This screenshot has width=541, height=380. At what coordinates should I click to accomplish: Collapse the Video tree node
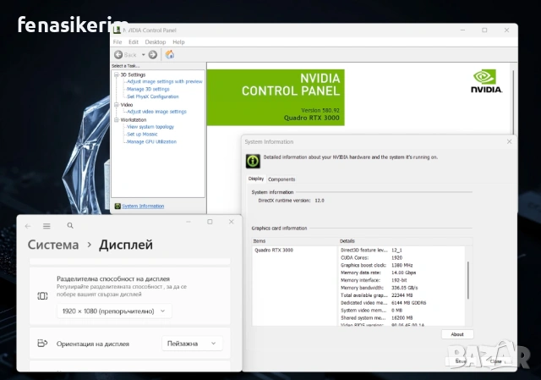point(117,104)
